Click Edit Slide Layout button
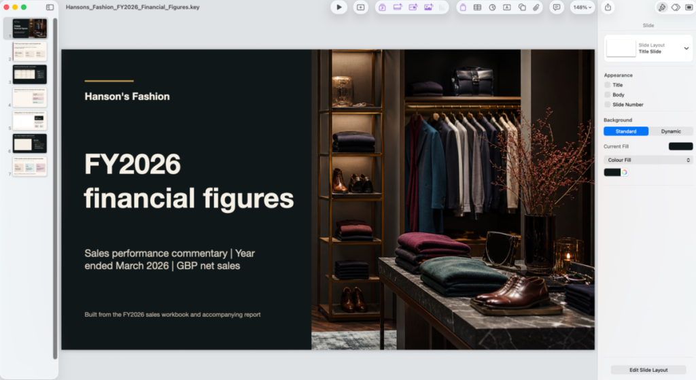696x380 pixels. pyautogui.click(x=648, y=370)
